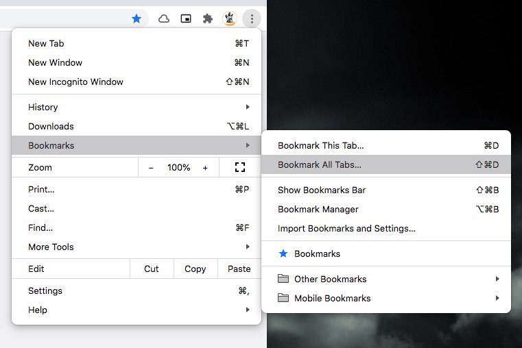Expand the More Tools arrow
The width and height of the screenshot is (522, 348).
point(248,247)
